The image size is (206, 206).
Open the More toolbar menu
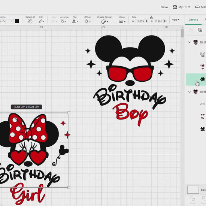175,20
